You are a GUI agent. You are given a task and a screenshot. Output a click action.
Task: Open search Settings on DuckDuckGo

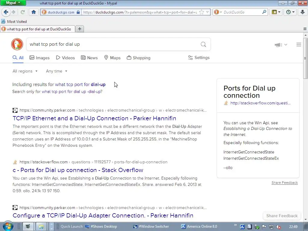pos(199,57)
